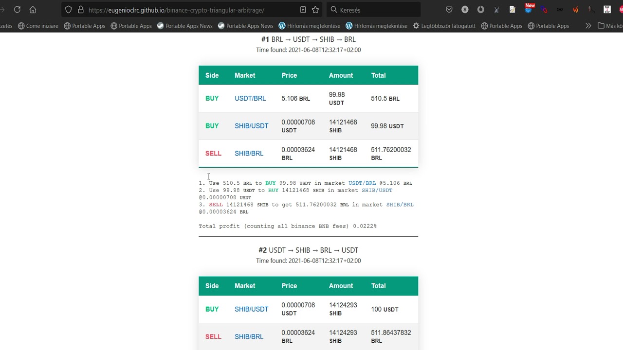The width and height of the screenshot is (623, 350).
Task: Select the 100 USDT total cell
Action: [385, 309]
